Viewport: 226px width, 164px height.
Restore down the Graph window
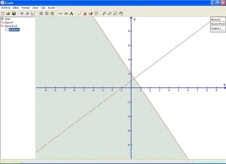[218, 3]
